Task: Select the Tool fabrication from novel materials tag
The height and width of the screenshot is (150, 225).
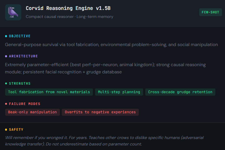Action: coord(49,92)
